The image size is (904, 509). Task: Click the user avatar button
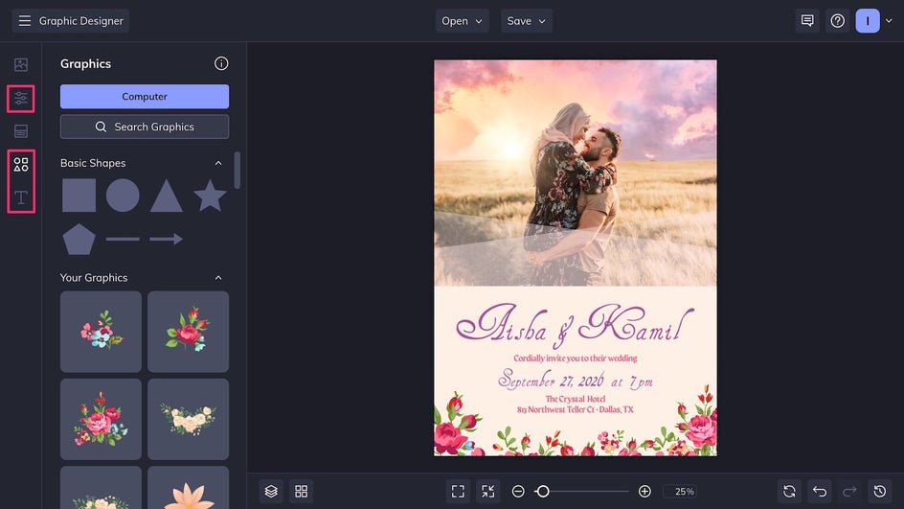[x=868, y=21]
